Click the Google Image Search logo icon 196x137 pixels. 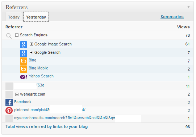tap(24, 45)
